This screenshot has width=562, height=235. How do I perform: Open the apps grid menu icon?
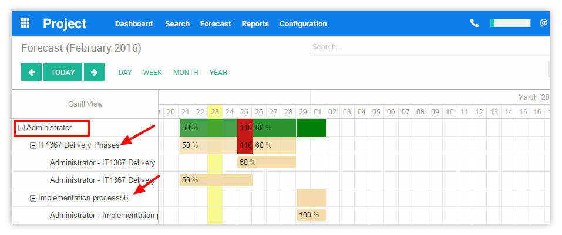pyautogui.click(x=25, y=23)
